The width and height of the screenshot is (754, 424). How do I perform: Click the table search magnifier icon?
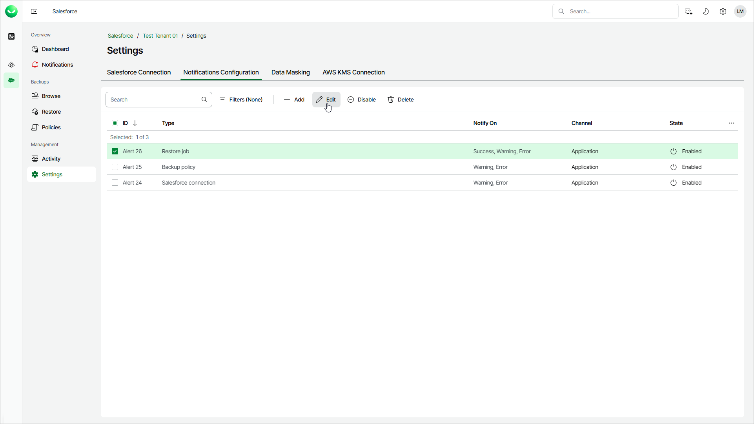click(204, 100)
